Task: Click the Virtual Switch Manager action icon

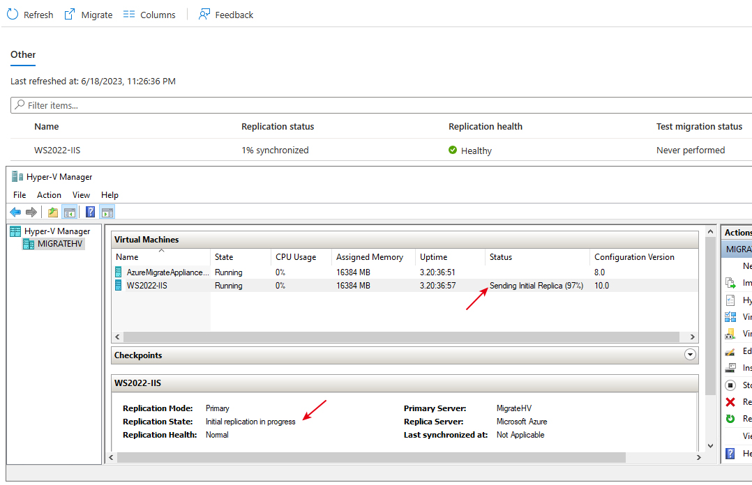Action: [x=730, y=317]
